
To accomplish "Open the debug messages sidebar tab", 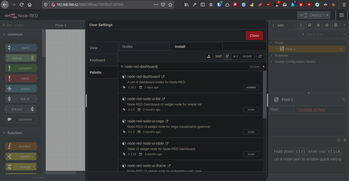I will 318,25.
